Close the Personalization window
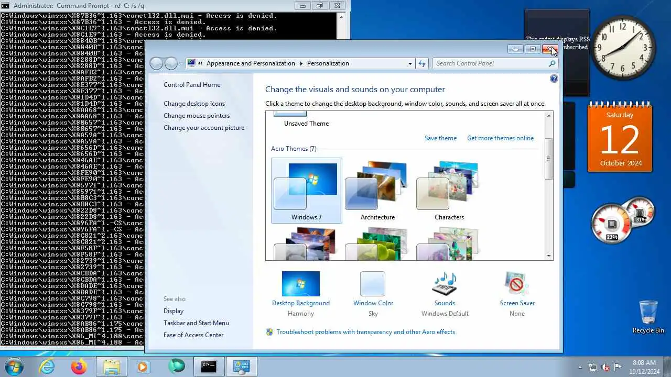671x377 pixels. (549, 49)
